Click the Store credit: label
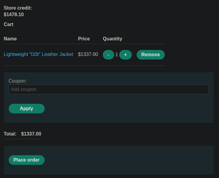This screenshot has height=178, width=219. 18,8
